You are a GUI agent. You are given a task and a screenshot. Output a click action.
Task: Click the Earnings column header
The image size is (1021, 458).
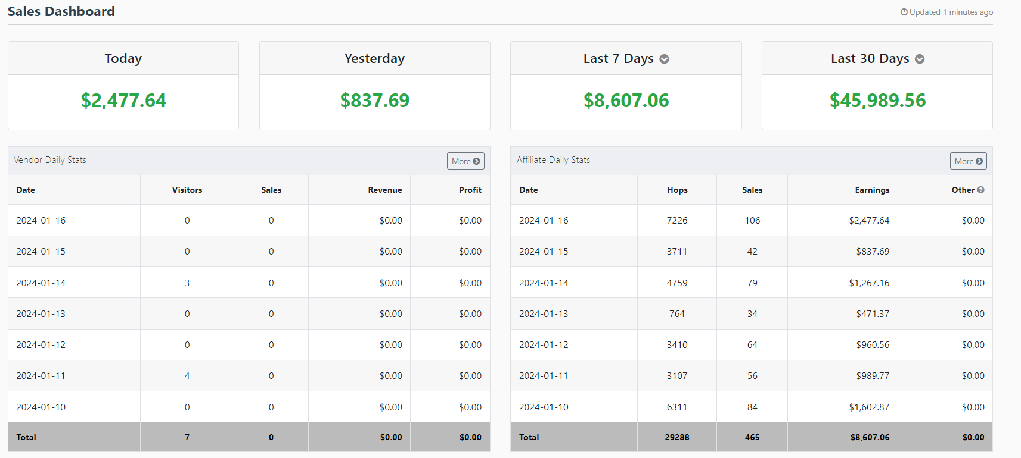click(872, 190)
